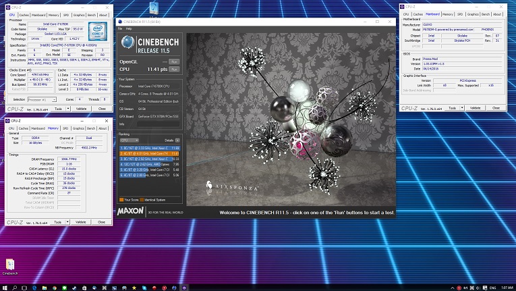
Task: Click Validate in right CPU-Z window
Action: click(476, 108)
